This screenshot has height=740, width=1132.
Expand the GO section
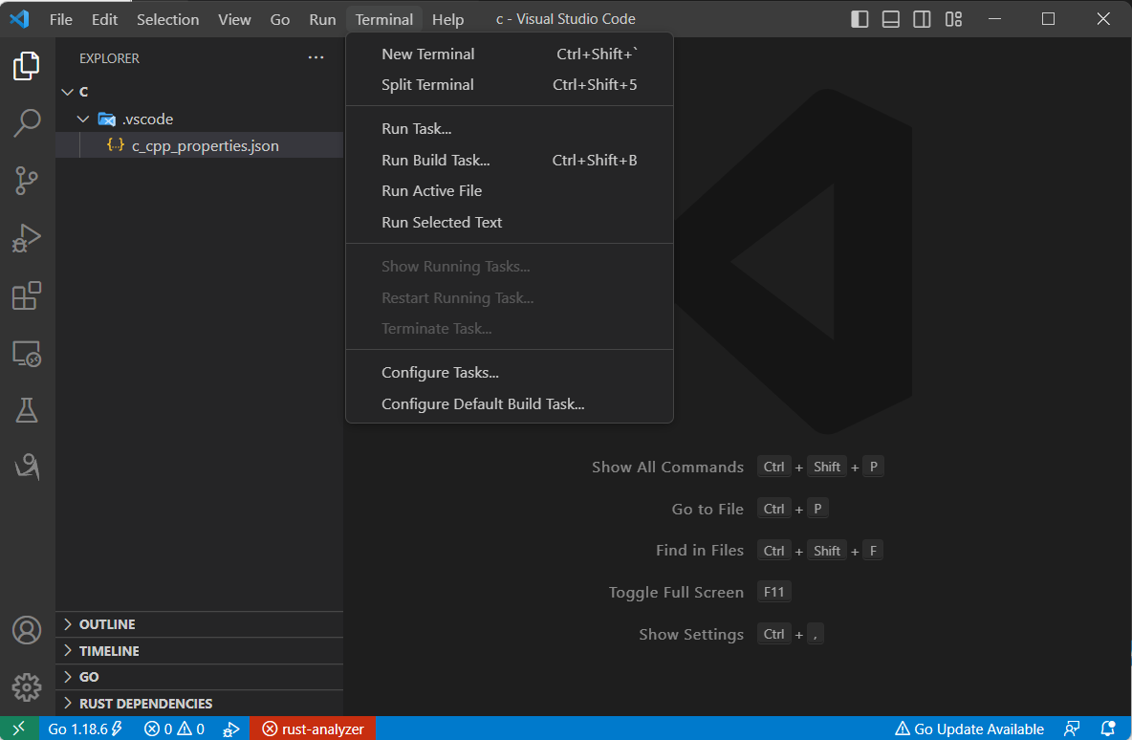199,677
